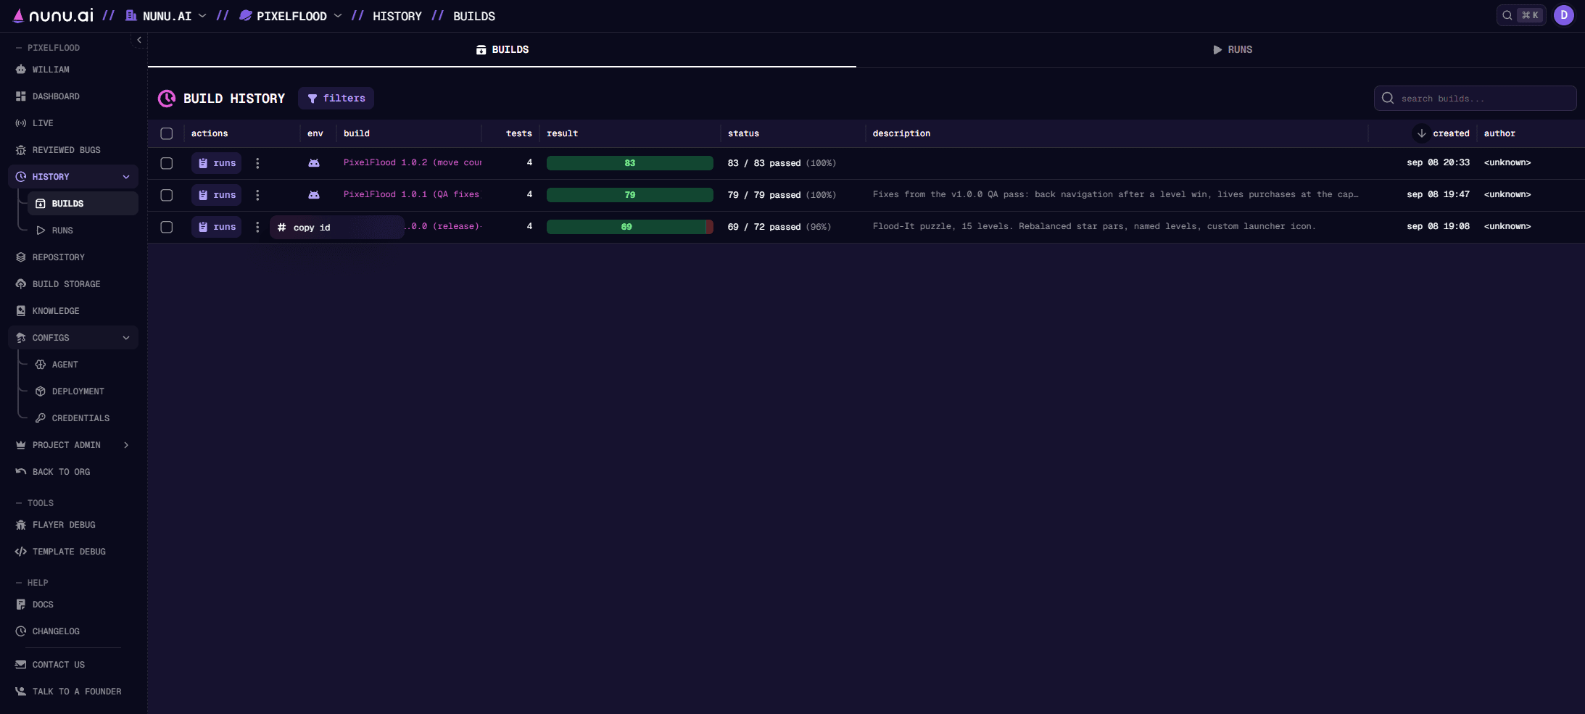Click the nunu.ai logo
The image size is (1585, 714).
coord(54,15)
